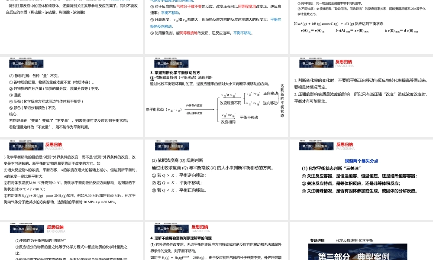Click 第二部分 知识框架 badge on 静态判据 slide
Screen dimensions: 433x260
tap(26, 64)
